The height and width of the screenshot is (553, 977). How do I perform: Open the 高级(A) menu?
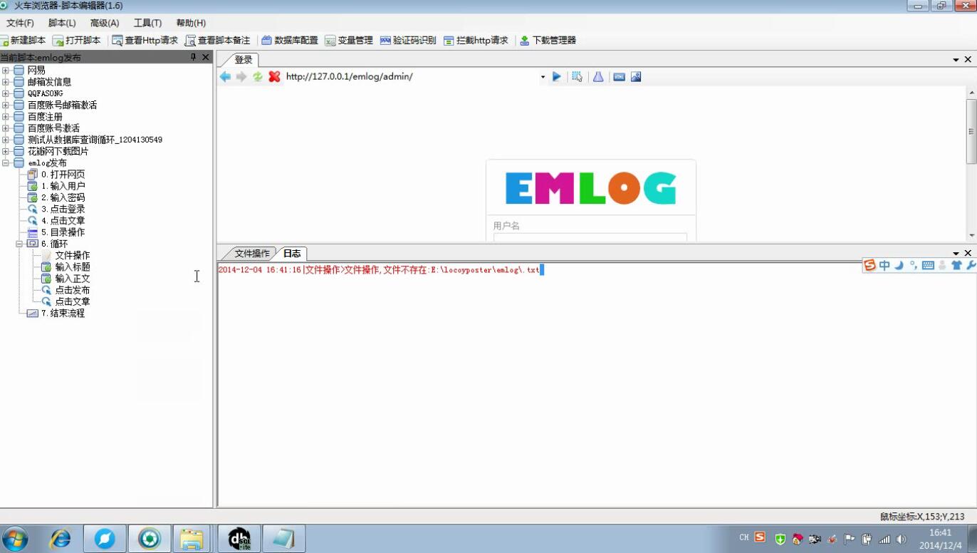[105, 23]
